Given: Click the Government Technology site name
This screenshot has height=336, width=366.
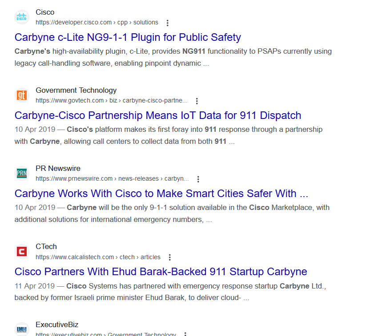Looking at the screenshot, I should click(76, 90).
